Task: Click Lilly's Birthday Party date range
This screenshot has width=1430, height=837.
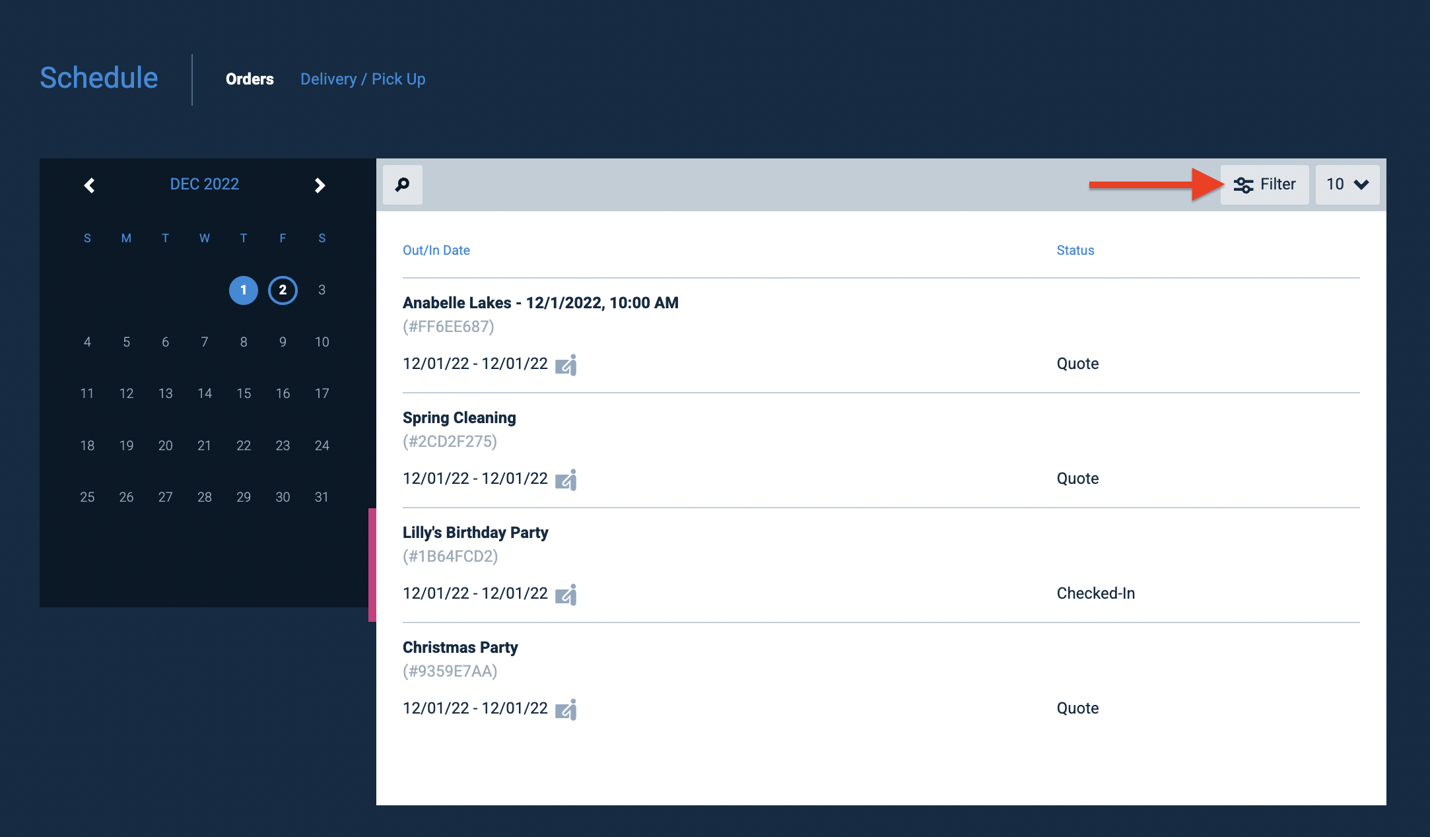Action: pos(475,593)
